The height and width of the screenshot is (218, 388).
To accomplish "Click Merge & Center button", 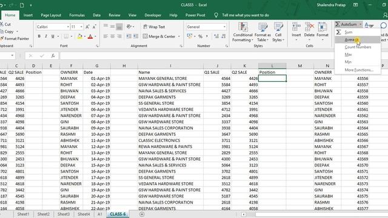I will coord(159,36).
